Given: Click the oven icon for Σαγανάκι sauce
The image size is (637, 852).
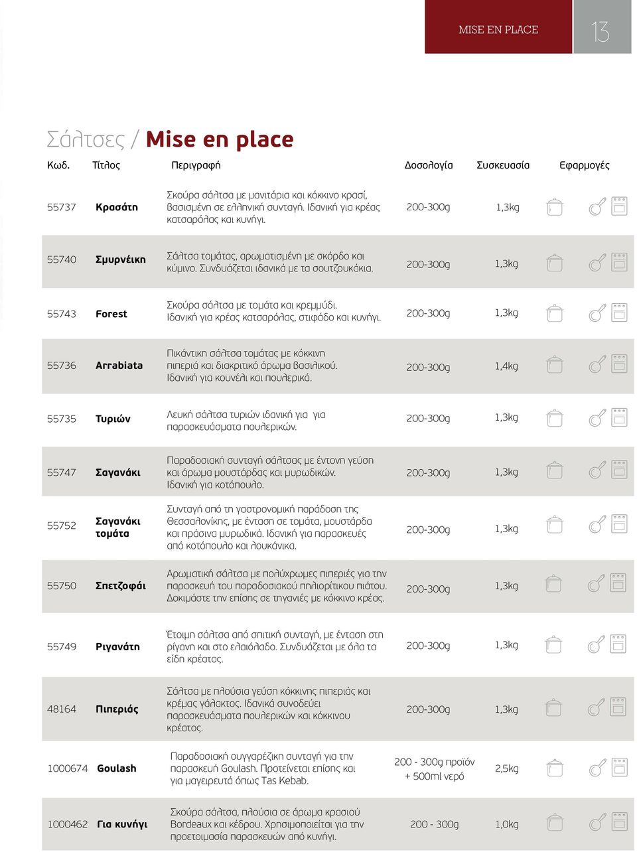Looking at the screenshot, I should (x=619, y=470).
